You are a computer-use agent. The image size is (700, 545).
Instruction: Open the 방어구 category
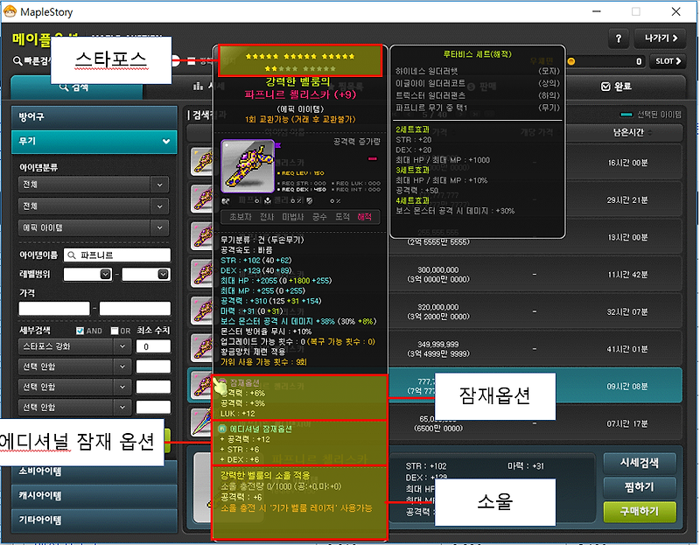(94, 117)
